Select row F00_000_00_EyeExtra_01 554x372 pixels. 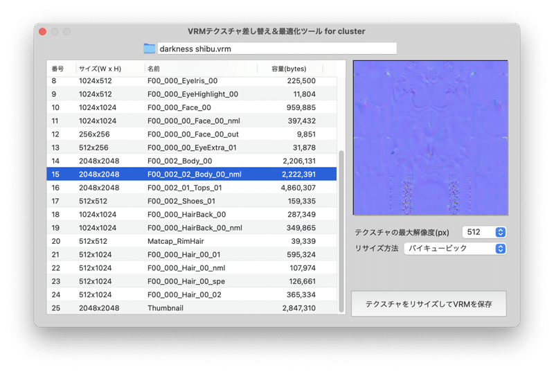coord(192,148)
